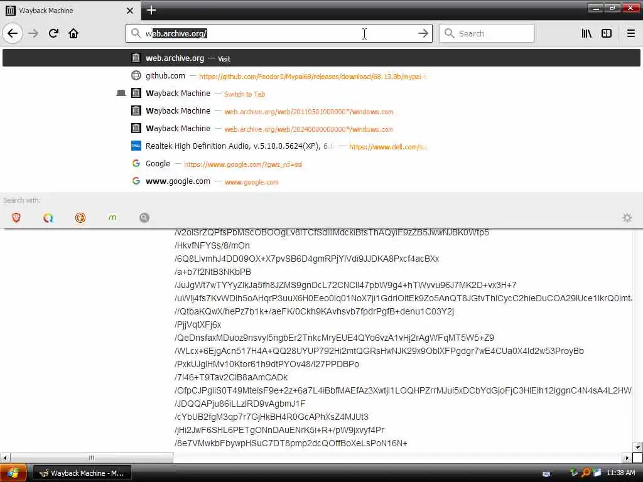Click the line starting '/8e7VMwkbFbywpHSuC7DT8pmp2dc'
This screenshot has width=643, height=482.
click(x=291, y=443)
